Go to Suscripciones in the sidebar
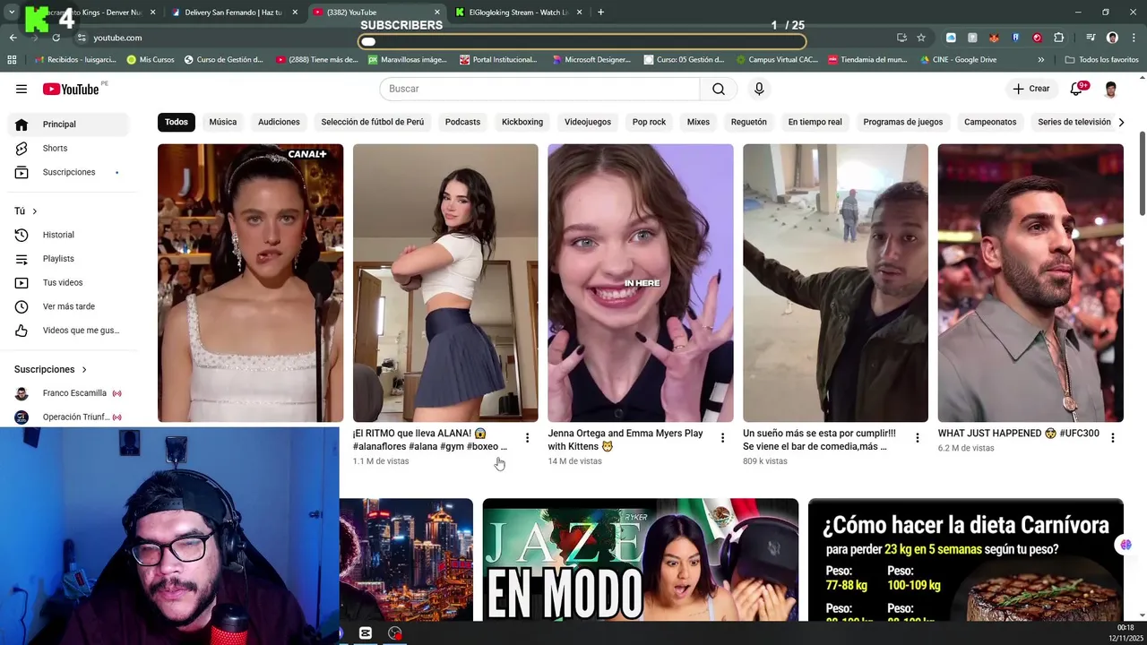The height and width of the screenshot is (645, 1147). click(x=68, y=172)
